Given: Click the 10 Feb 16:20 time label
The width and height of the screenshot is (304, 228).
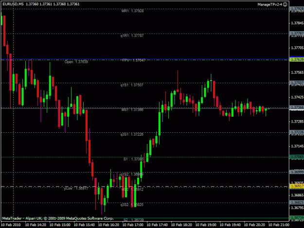Looking at the screenshot, I should [108, 225].
